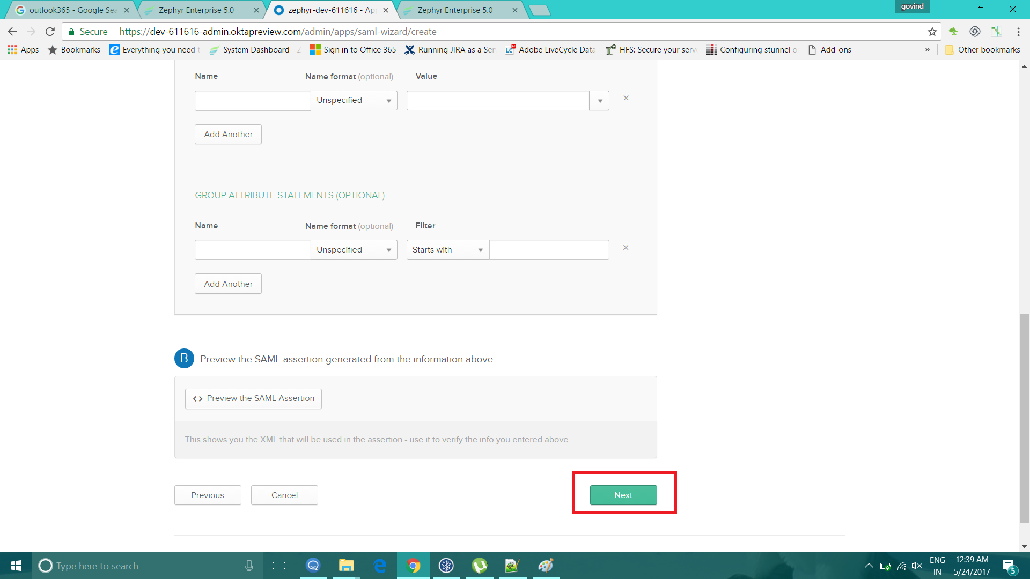Screen dimensions: 1030x579
Task: Open Microsoft Edge from taskbar
Action: click(380, 566)
